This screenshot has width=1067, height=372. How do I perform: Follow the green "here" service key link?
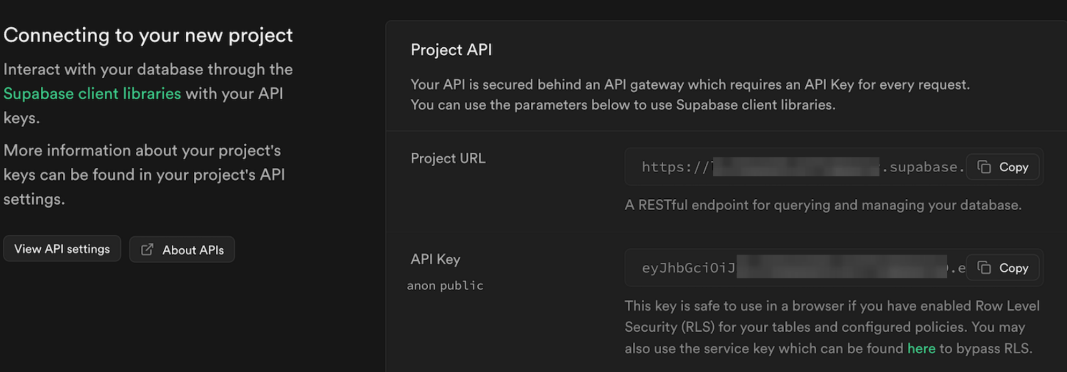921,348
